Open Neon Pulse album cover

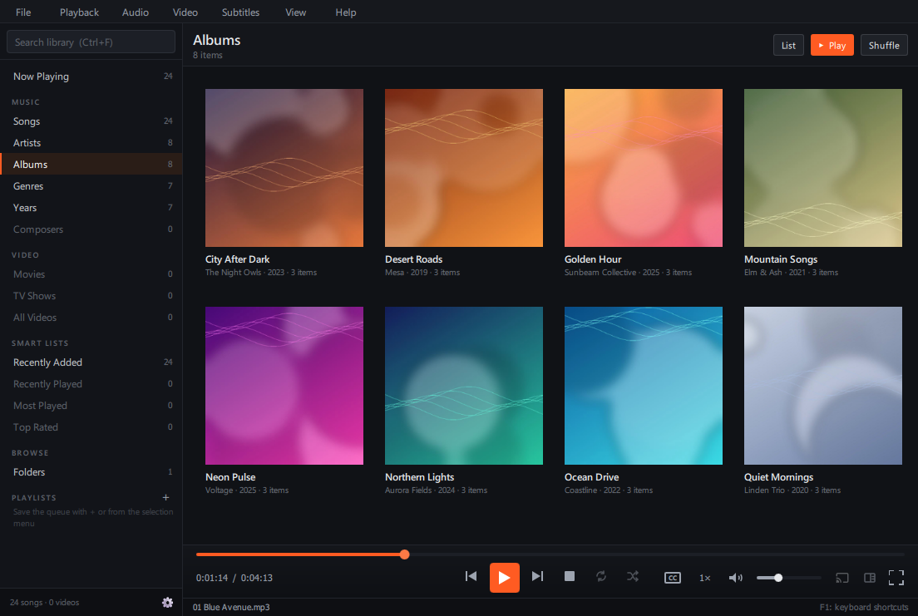[x=284, y=386]
